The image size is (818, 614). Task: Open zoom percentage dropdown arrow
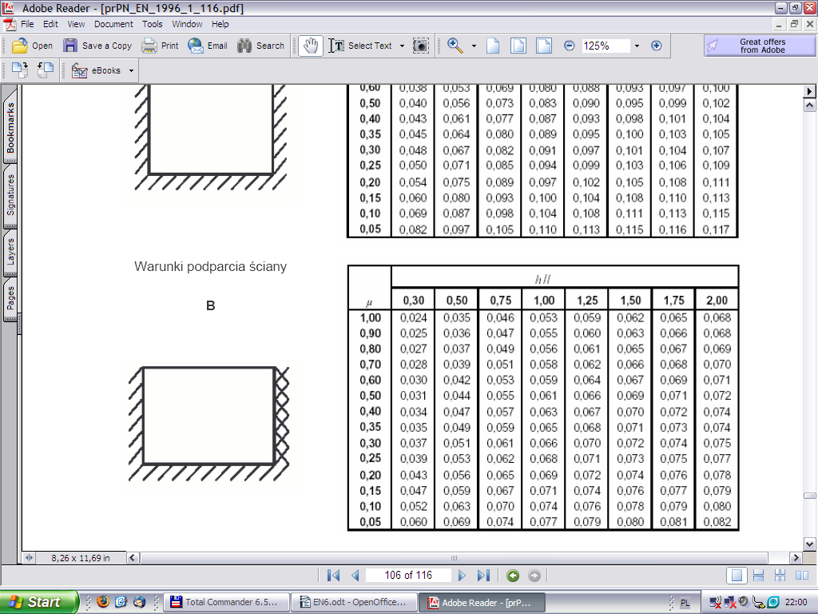coord(637,46)
